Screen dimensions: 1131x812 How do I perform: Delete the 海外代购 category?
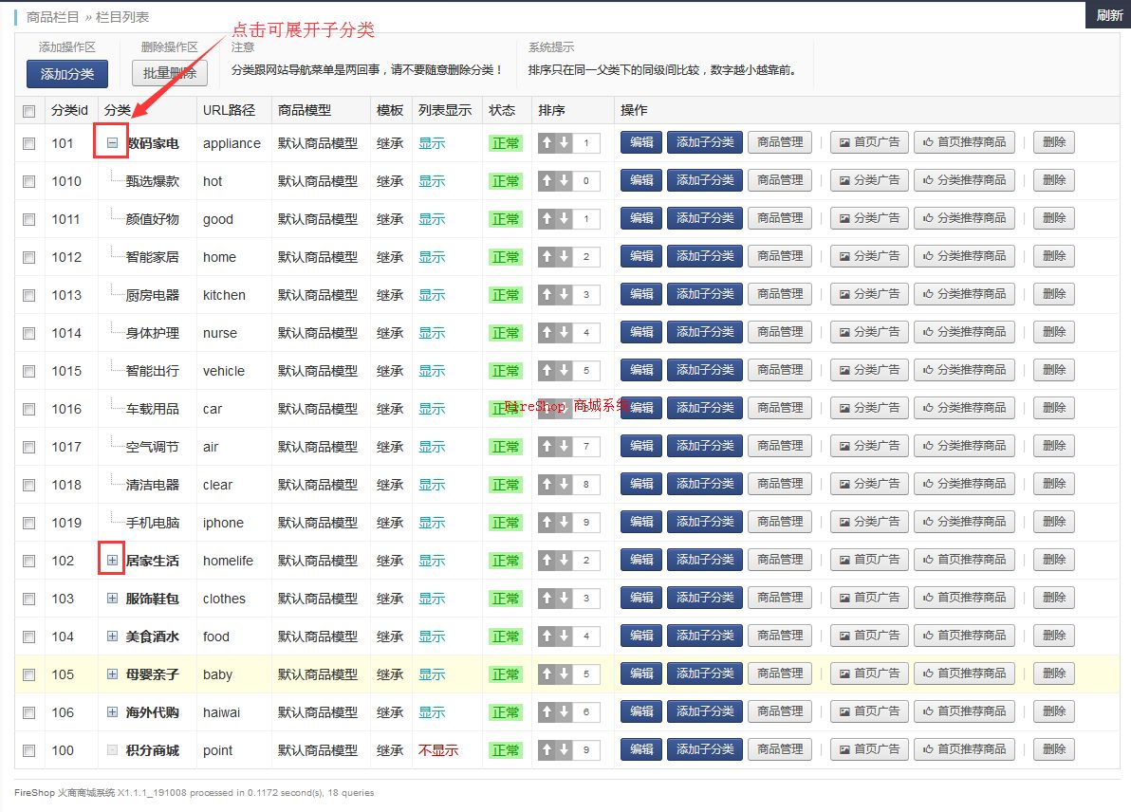coord(1054,711)
